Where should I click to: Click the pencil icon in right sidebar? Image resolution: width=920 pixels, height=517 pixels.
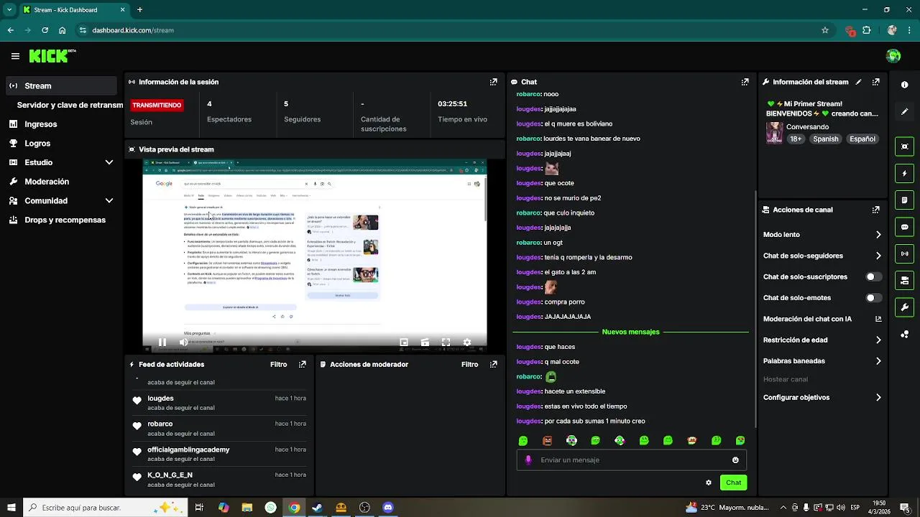pyautogui.click(x=904, y=111)
